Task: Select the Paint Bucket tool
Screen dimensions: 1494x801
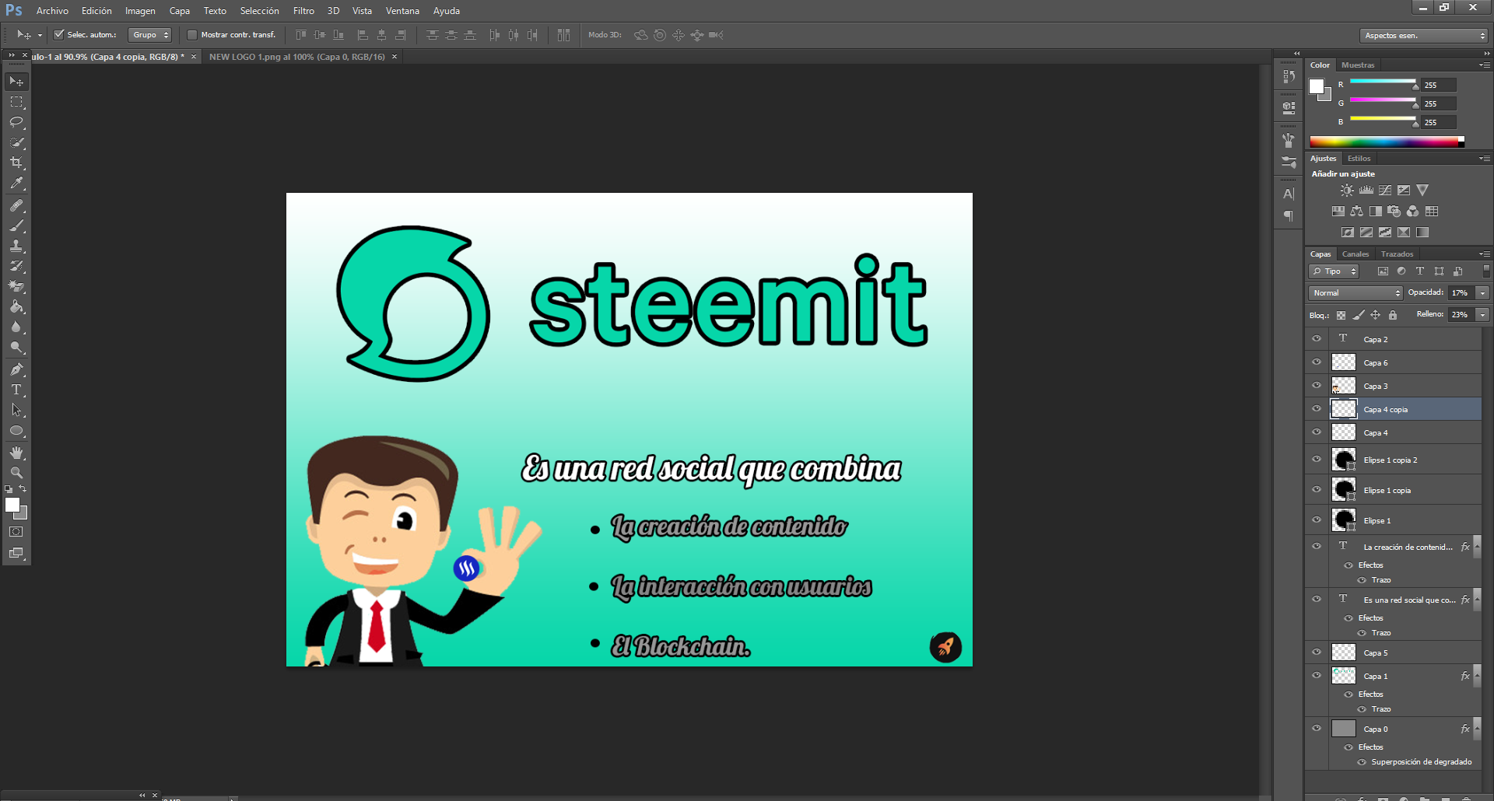Action: [16, 306]
